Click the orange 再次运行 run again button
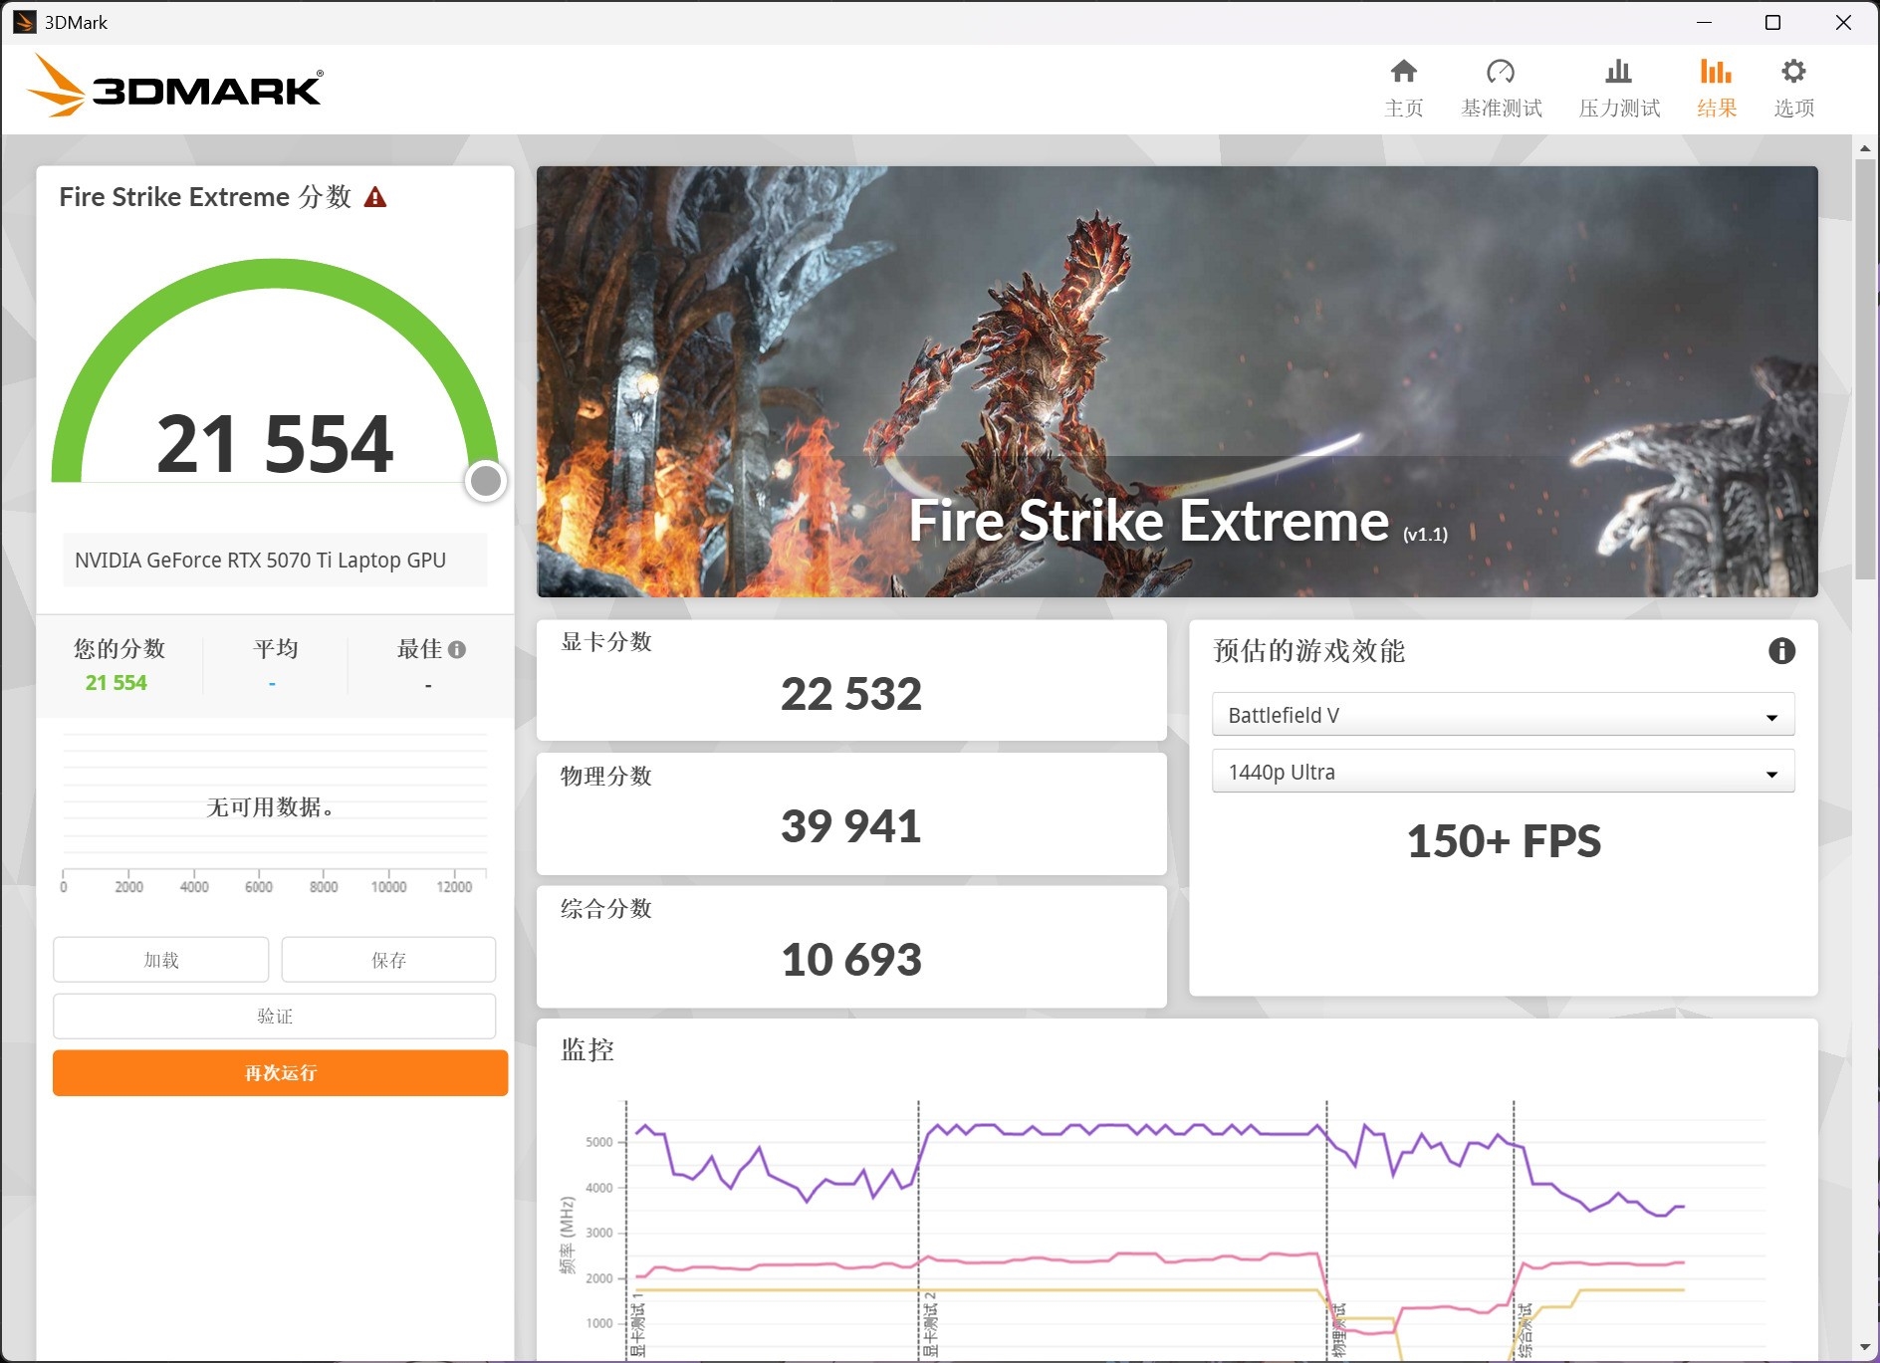This screenshot has width=1880, height=1363. (280, 1073)
